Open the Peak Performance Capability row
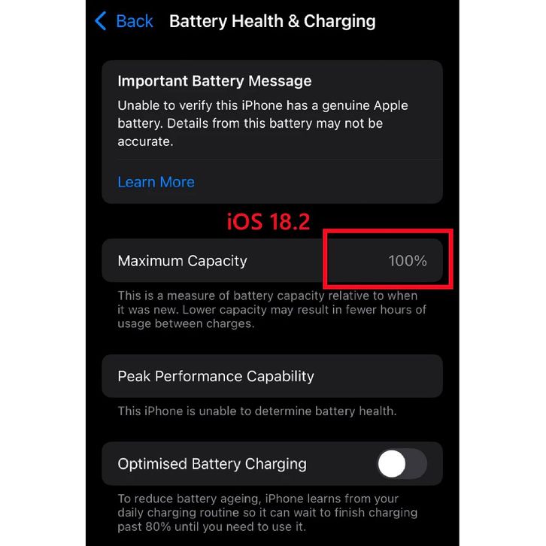 point(272,376)
